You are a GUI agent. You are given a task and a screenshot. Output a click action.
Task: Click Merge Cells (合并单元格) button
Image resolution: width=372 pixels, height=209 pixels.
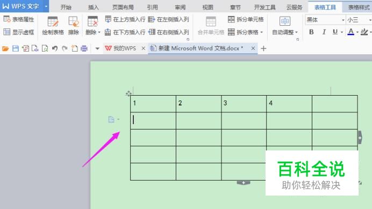tap(211, 26)
